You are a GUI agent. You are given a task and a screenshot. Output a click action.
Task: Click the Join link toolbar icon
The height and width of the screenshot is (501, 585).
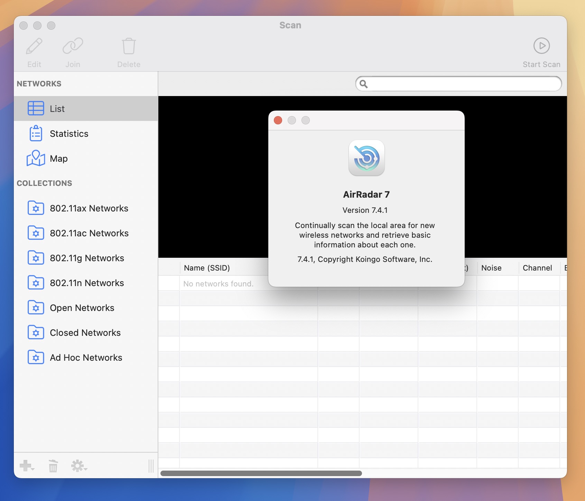pyautogui.click(x=73, y=46)
